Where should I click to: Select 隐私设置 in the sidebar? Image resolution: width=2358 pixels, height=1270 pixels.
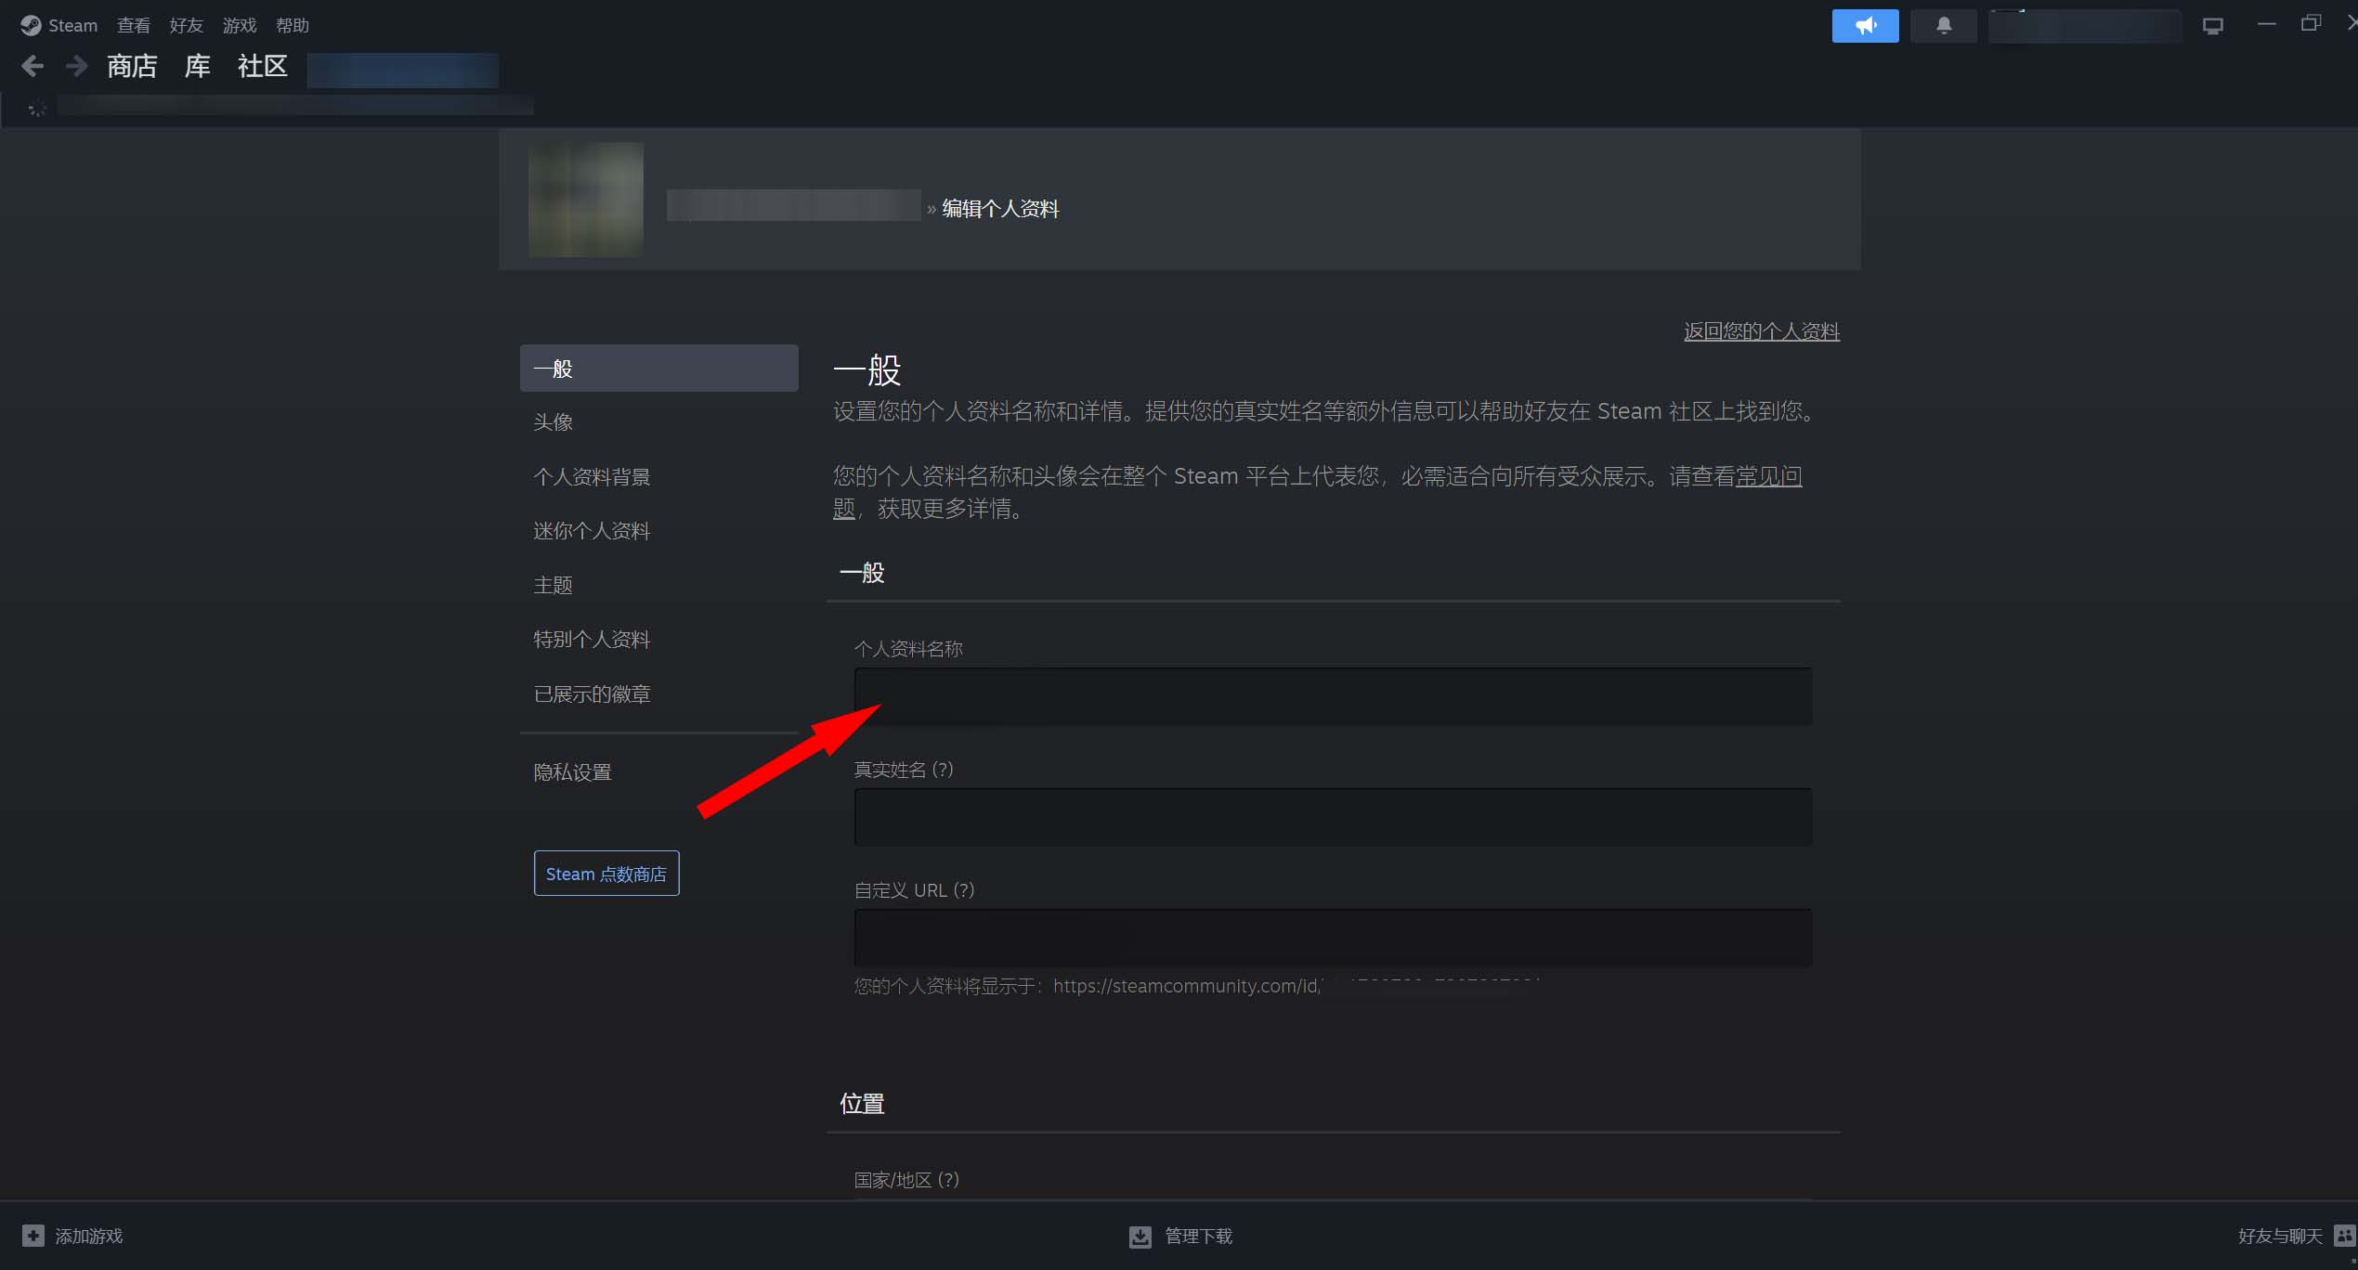pos(572,771)
